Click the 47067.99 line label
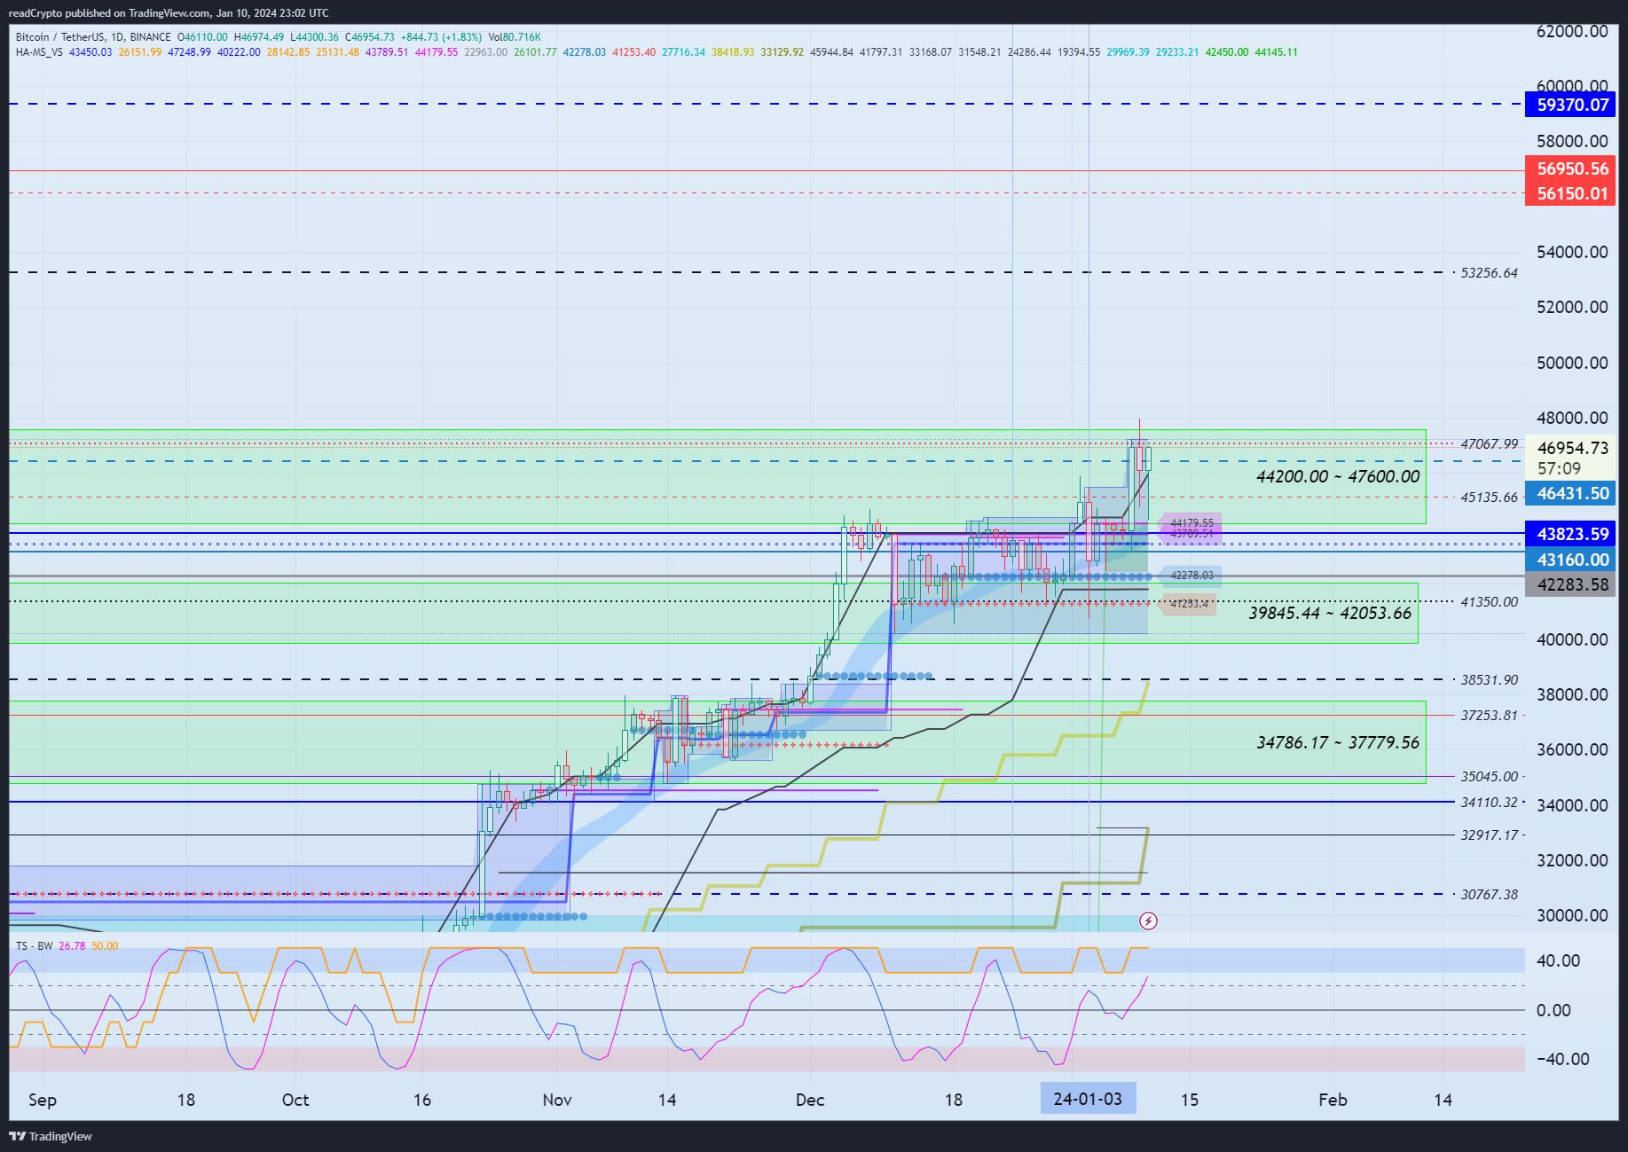Image resolution: width=1628 pixels, height=1152 pixels. click(1489, 443)
